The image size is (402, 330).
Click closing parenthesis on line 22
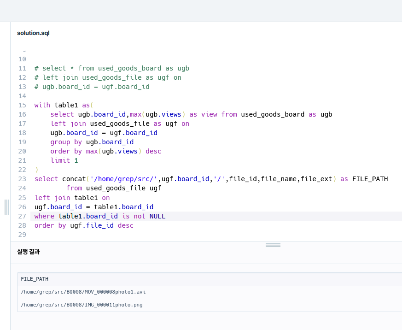point(37,170)
